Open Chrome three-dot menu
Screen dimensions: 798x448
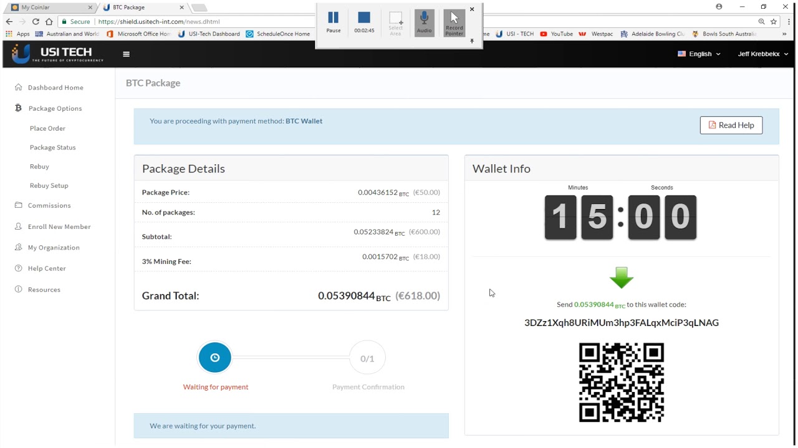(789, 21)
